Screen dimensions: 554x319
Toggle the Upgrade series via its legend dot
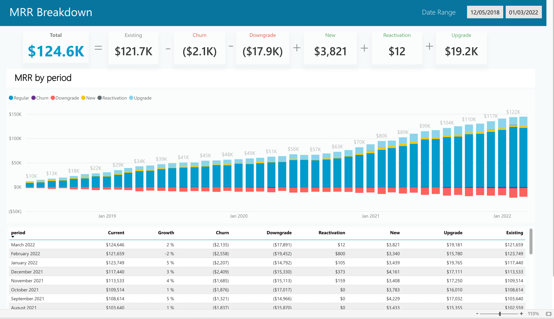[x=131, y=98]
